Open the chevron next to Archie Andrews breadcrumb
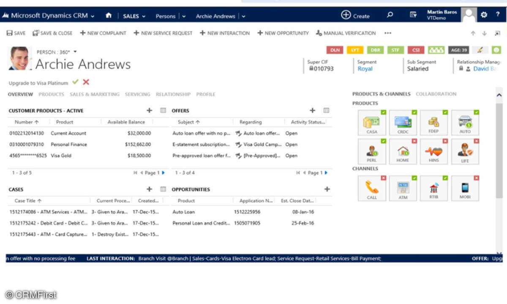Viewport: 507px width, 304px height. click(244, 16)
